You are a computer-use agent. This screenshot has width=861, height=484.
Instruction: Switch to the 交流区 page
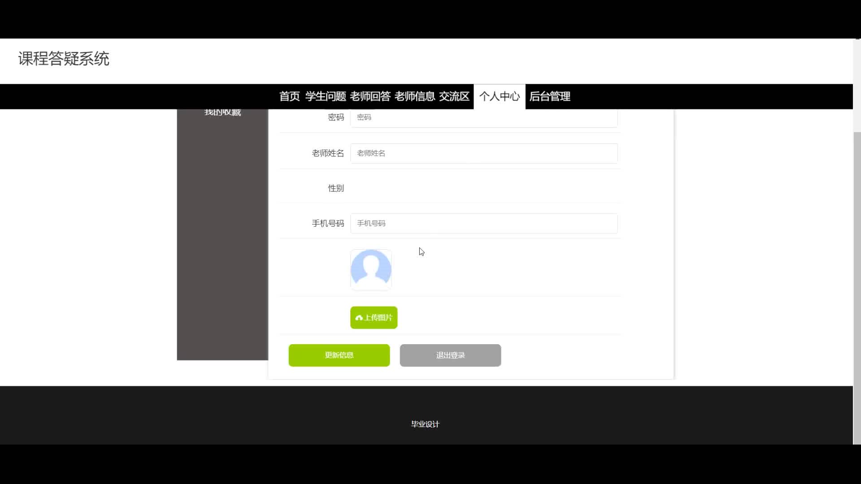454,96
